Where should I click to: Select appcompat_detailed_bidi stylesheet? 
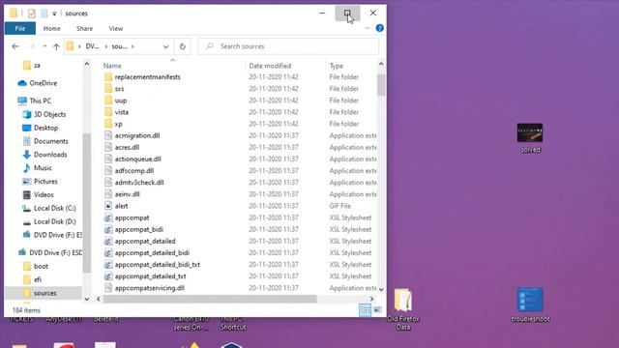pos(152,253)
